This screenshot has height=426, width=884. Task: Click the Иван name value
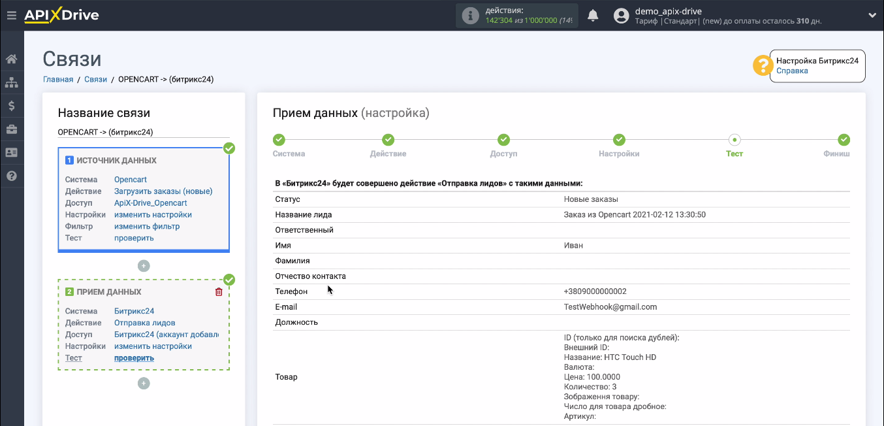click(x=573, y=246)
